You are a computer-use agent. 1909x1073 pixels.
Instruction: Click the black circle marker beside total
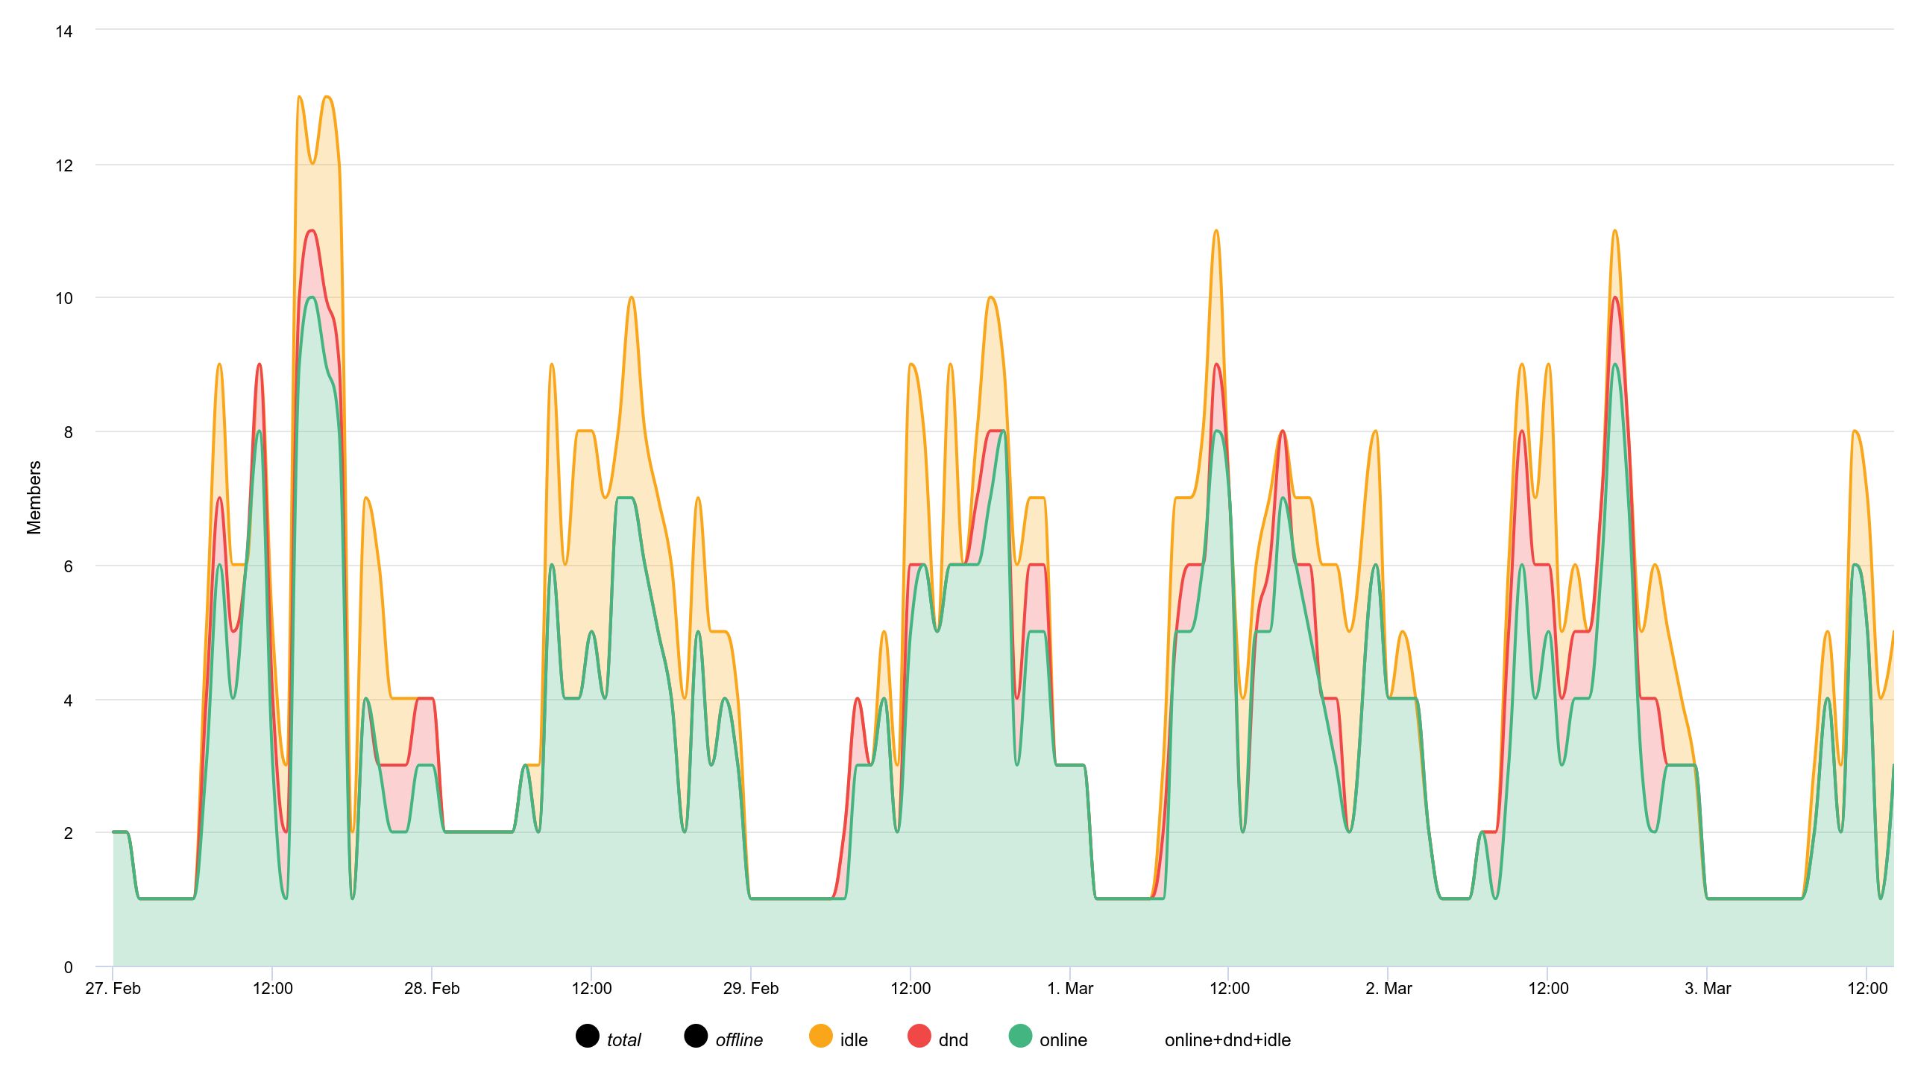click(x=588, y=1036)
